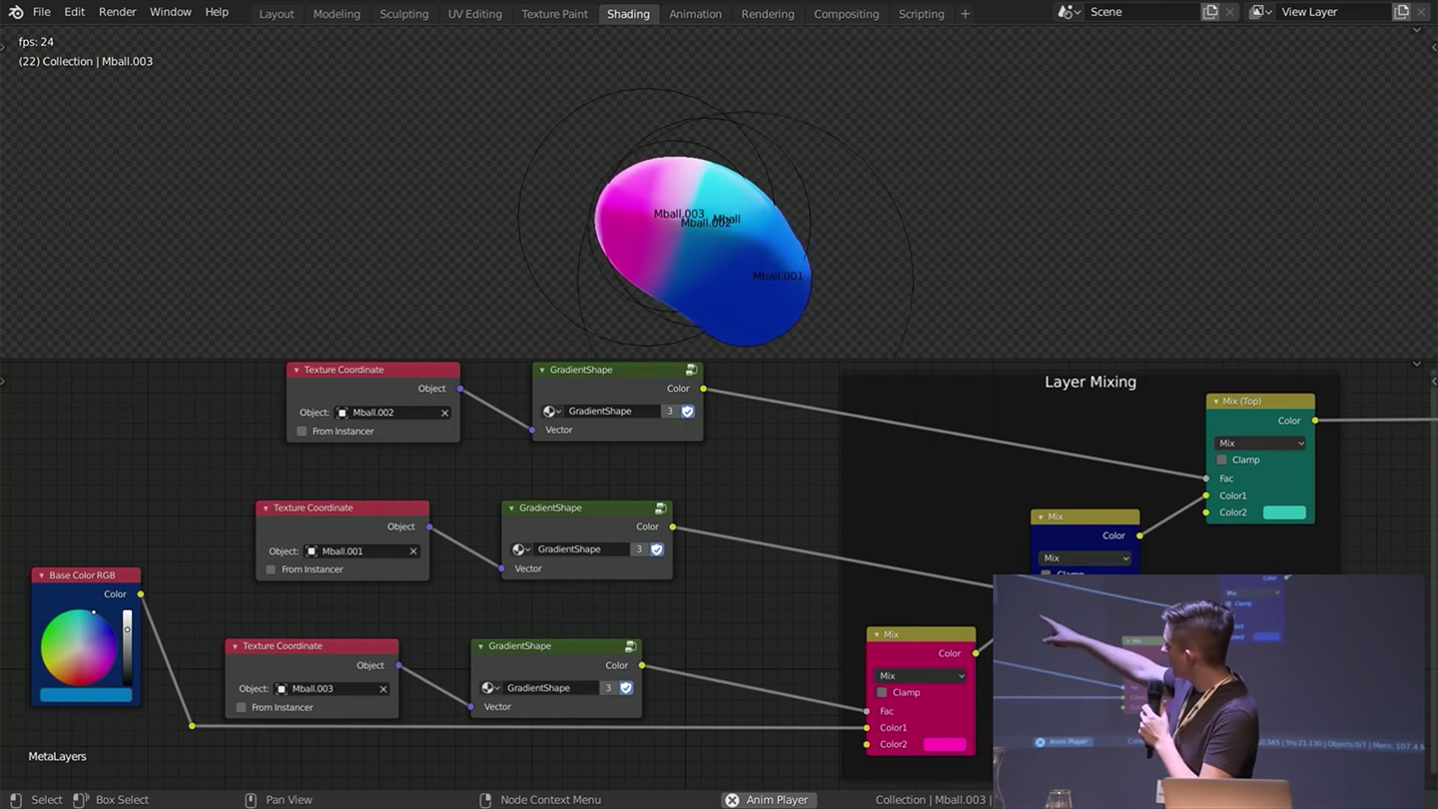This screenshot has height=809, width=1438.
Task: Click the teal Color2 swatch in Mix (Top)
Action: point(1284,511)
